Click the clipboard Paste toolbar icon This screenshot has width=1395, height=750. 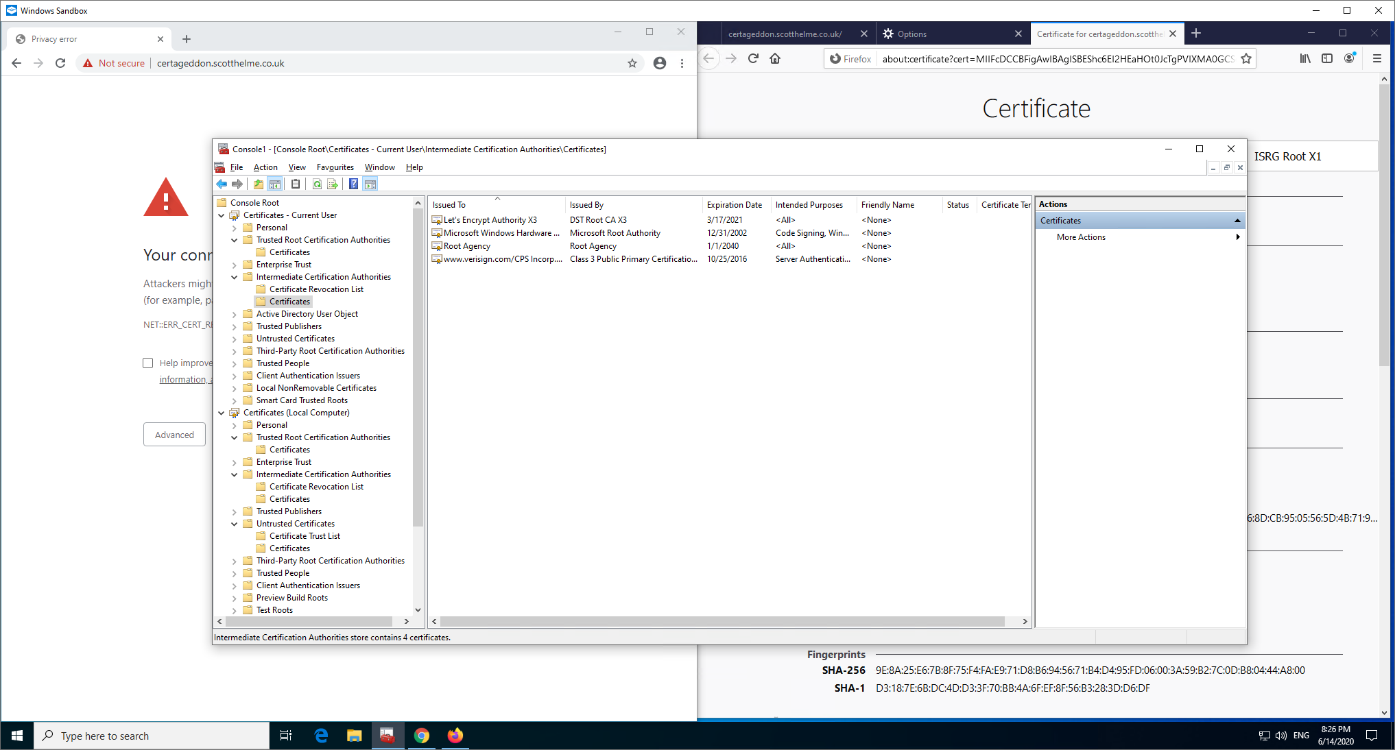click(x=296, y=184)
